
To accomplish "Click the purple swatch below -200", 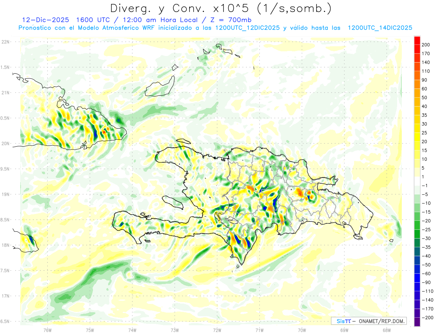I will 417,322.
